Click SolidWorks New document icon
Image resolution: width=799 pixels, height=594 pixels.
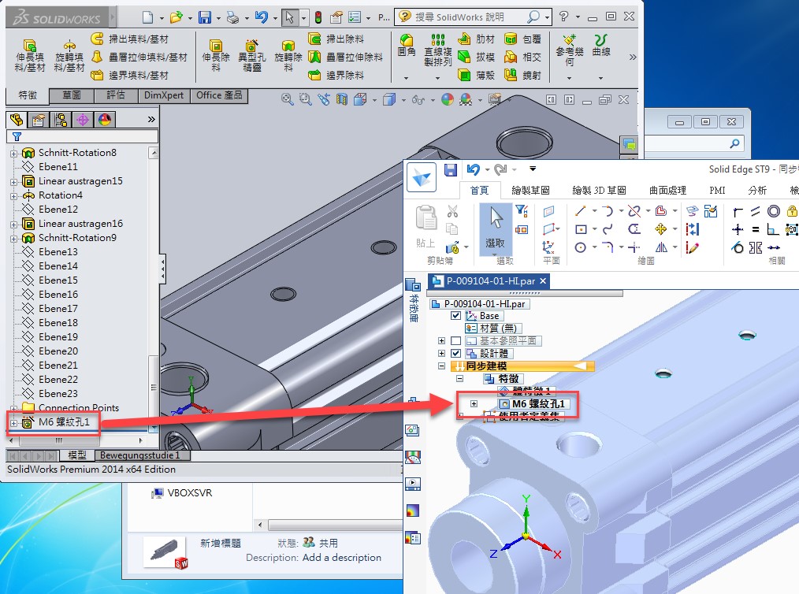[x=148, y=17]
